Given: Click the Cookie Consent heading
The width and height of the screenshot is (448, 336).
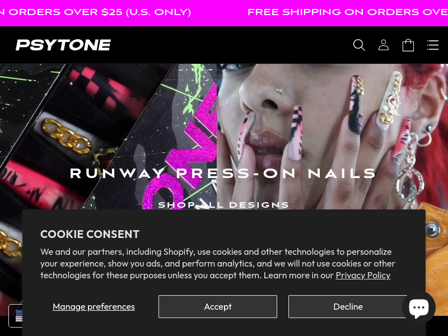Looking at the screenshot, I should (90, 234).
